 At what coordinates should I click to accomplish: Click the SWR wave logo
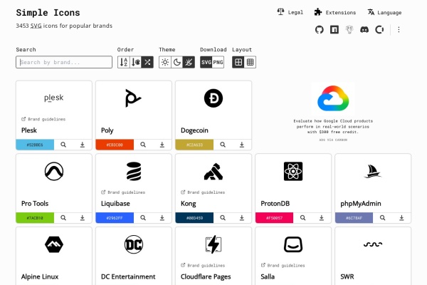click(x=373, y=244)
